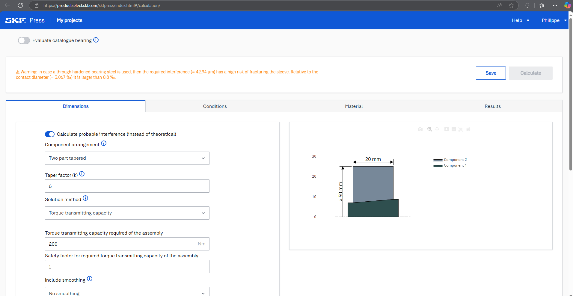Enable the Evaluate catalogue bearing toggle
This screenshot has width=573, height=296.
point(24,40)
